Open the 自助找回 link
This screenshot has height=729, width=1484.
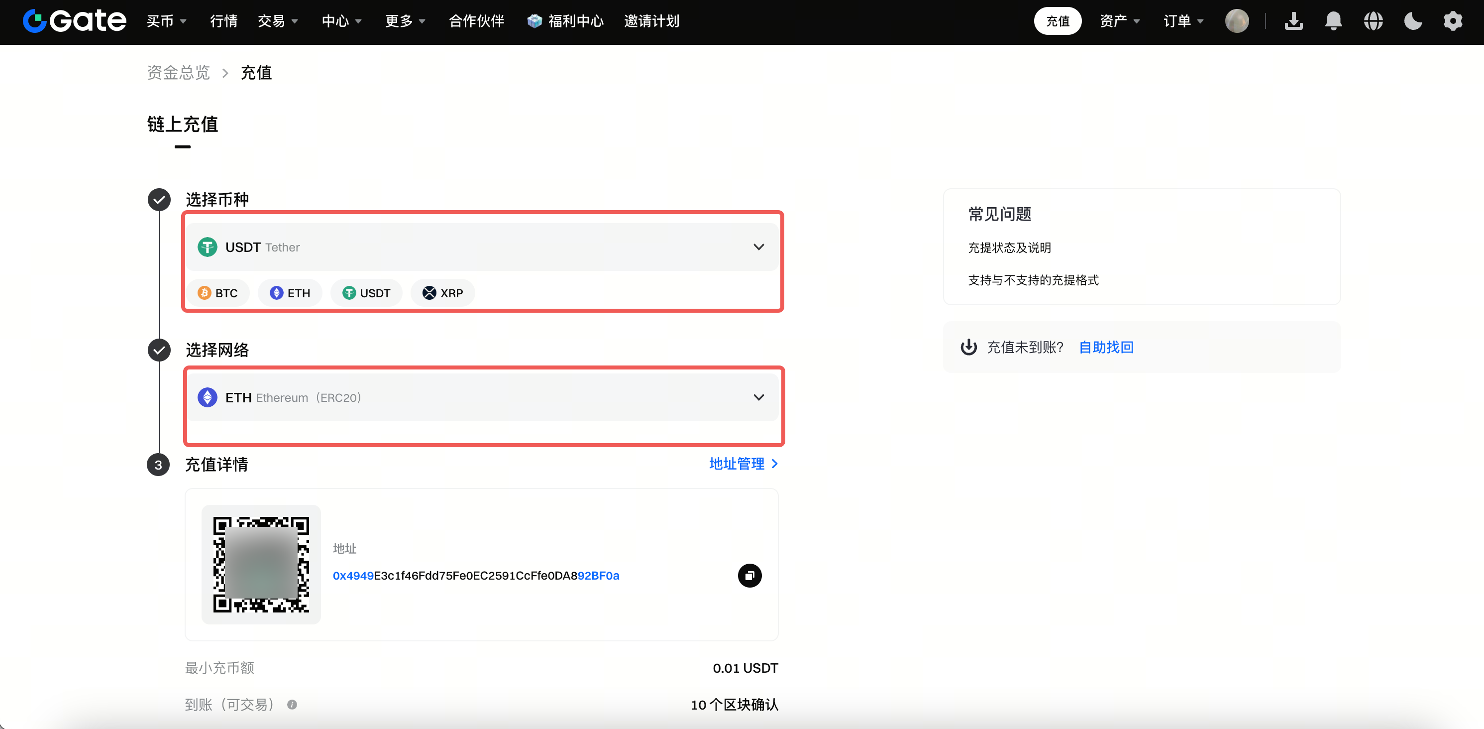(x=1106, y=347)
